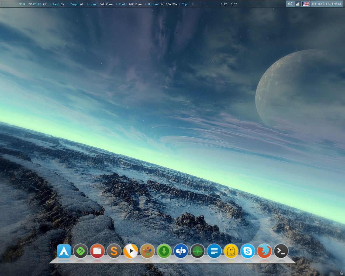Open the orange play-button media player
The width and height of the screenshot is (345, 276).
point(131,251)
